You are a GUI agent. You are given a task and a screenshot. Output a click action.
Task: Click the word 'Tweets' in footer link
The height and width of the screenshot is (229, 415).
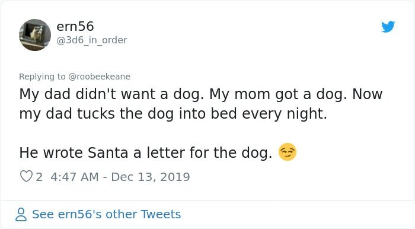(x=161, y=214)
